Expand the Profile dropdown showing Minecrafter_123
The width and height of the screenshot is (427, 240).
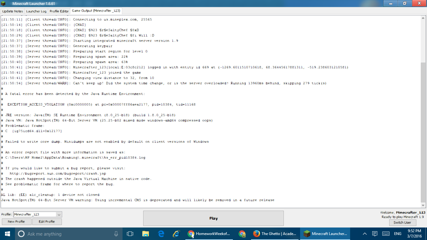(x=38, y=214)
